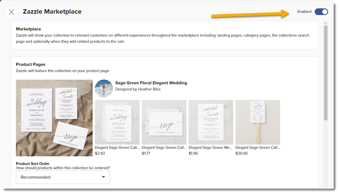Open the Product Sort Order dropdown
Screen dimensions: 339x194
(x=63, y=177)
